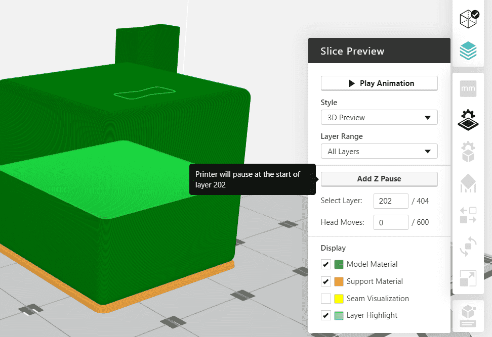Toggle off the Layer Highlight checkbox

pyautogui.click(x=326, y=316)
